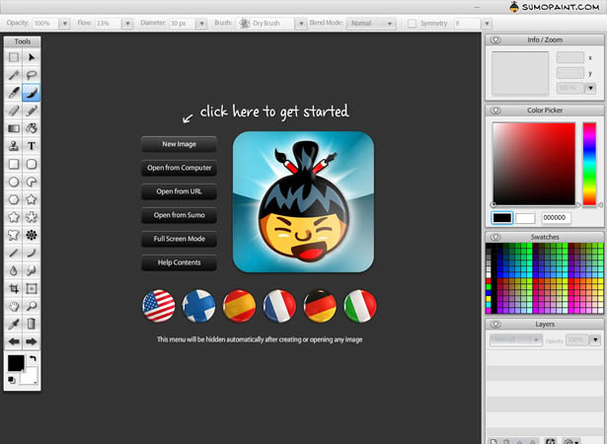The image size is (607, 444).
Task: Click Full Screen Mode button
Action: coord(179,239)
